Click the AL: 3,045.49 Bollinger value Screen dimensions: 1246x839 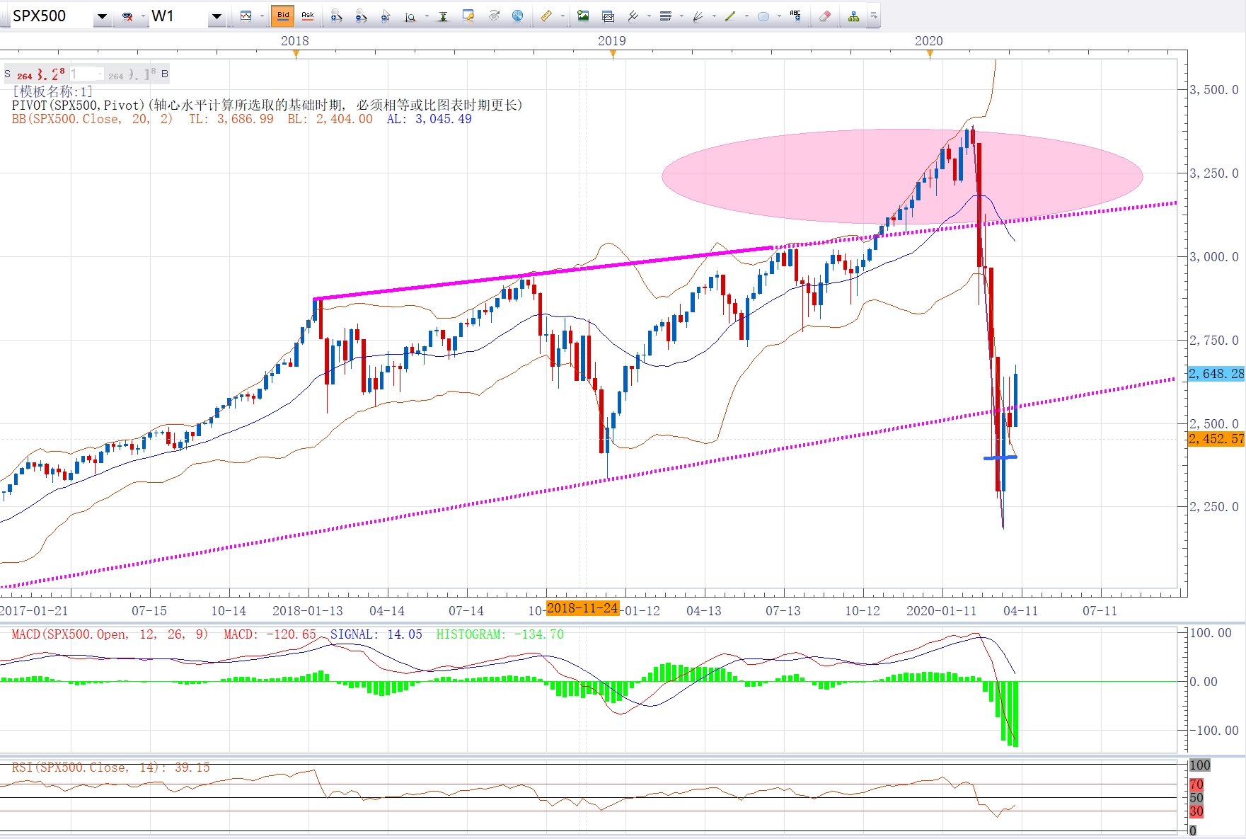click(x=429, y=119)
